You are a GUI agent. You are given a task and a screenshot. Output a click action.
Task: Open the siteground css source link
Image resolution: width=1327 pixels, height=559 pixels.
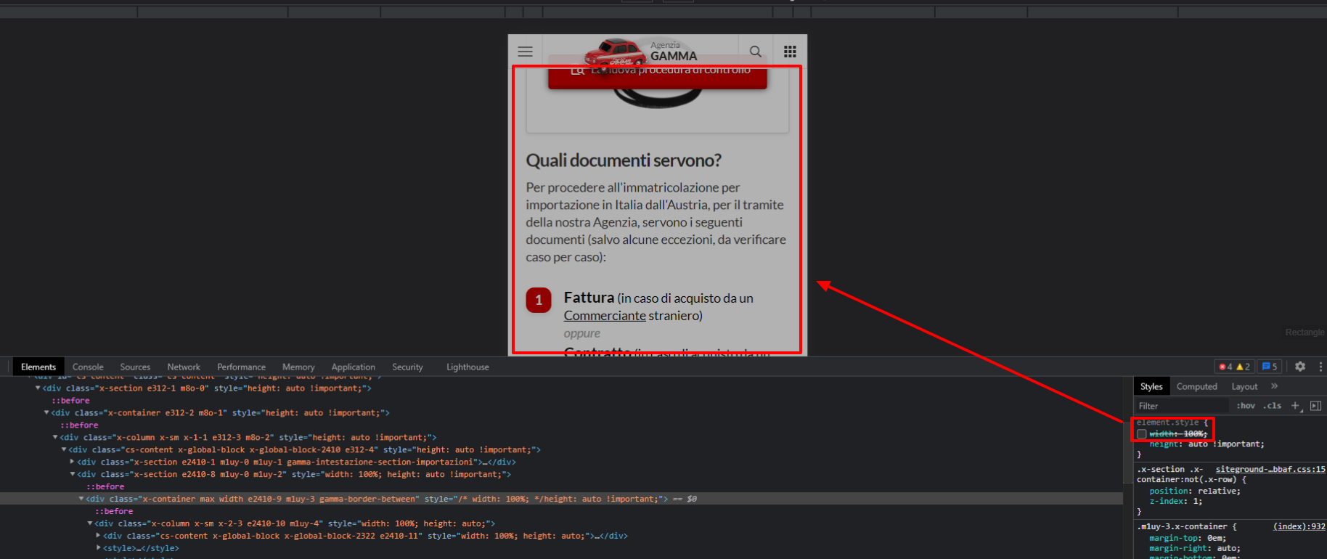coord(1270,469)
